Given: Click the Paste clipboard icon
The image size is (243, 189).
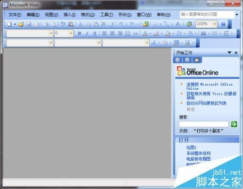Looking at the screenshot, I should pyautogui.click(x=96, y=24).
